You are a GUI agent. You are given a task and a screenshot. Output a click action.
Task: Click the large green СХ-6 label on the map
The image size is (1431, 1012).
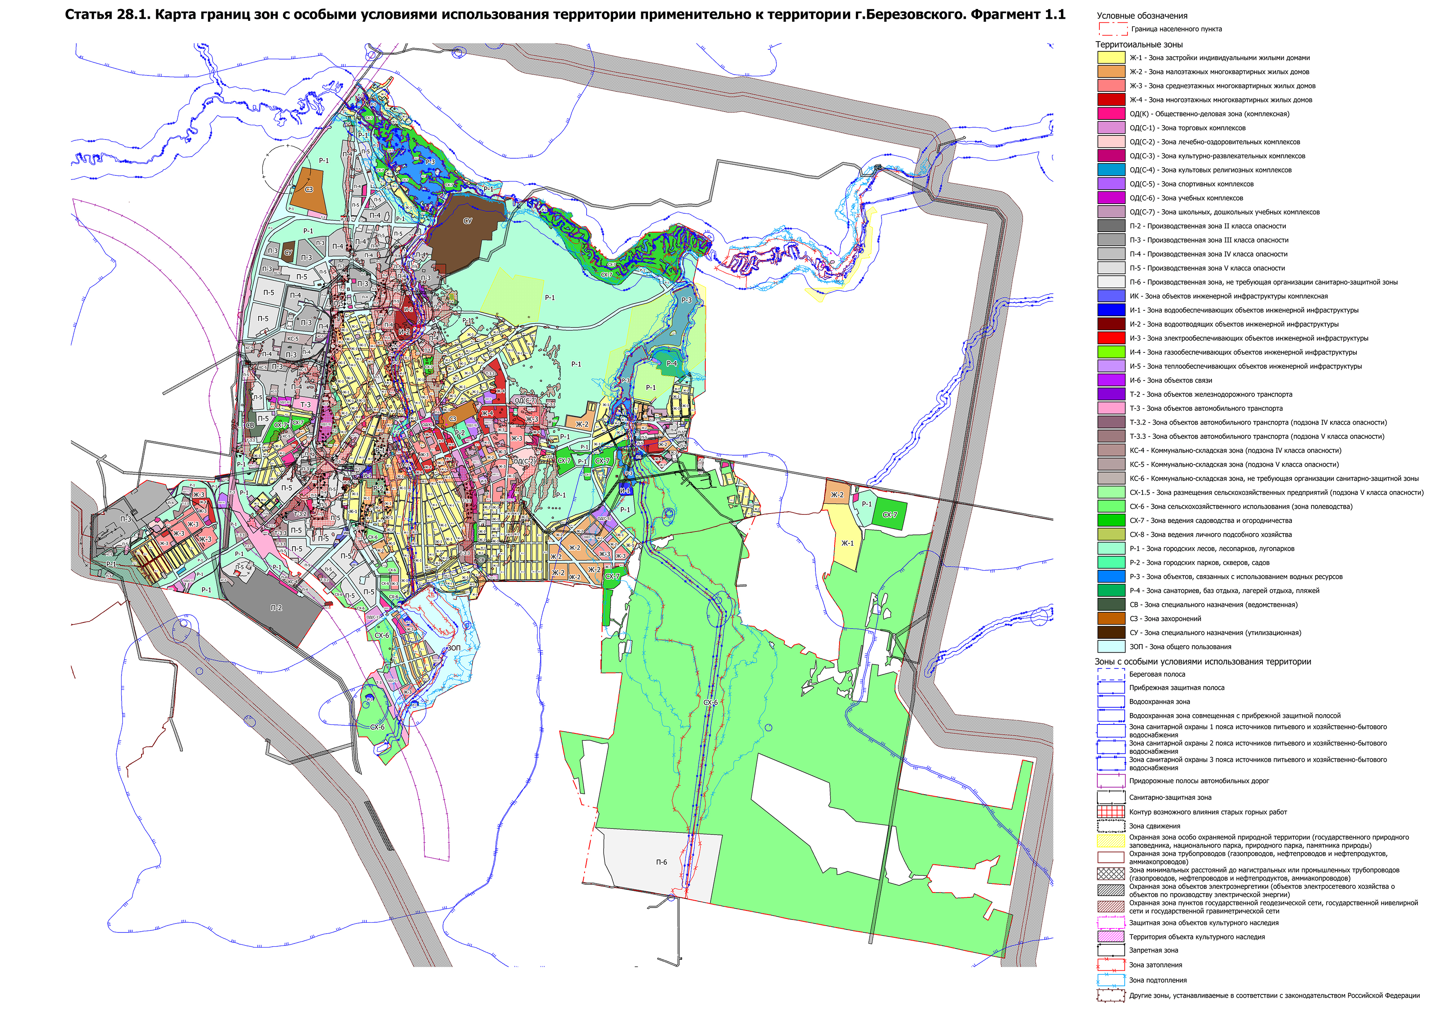tap(711, 702)
